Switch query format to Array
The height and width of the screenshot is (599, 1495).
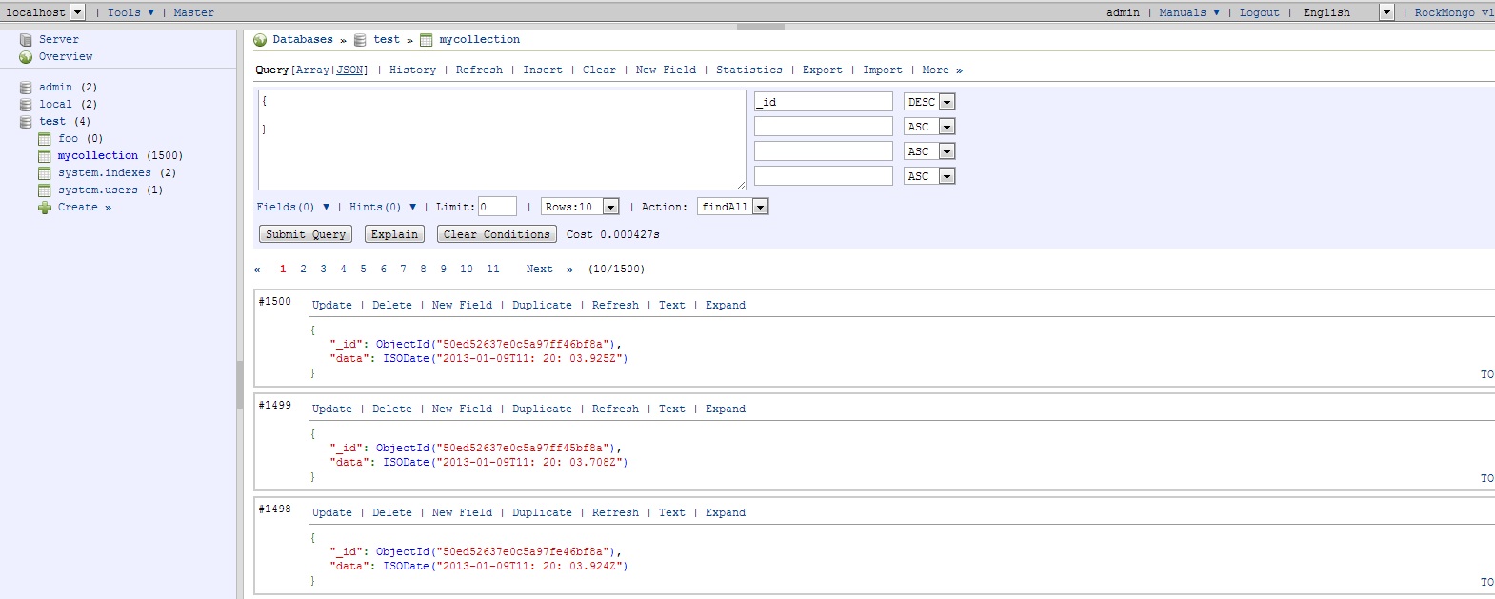click(312, 70)
